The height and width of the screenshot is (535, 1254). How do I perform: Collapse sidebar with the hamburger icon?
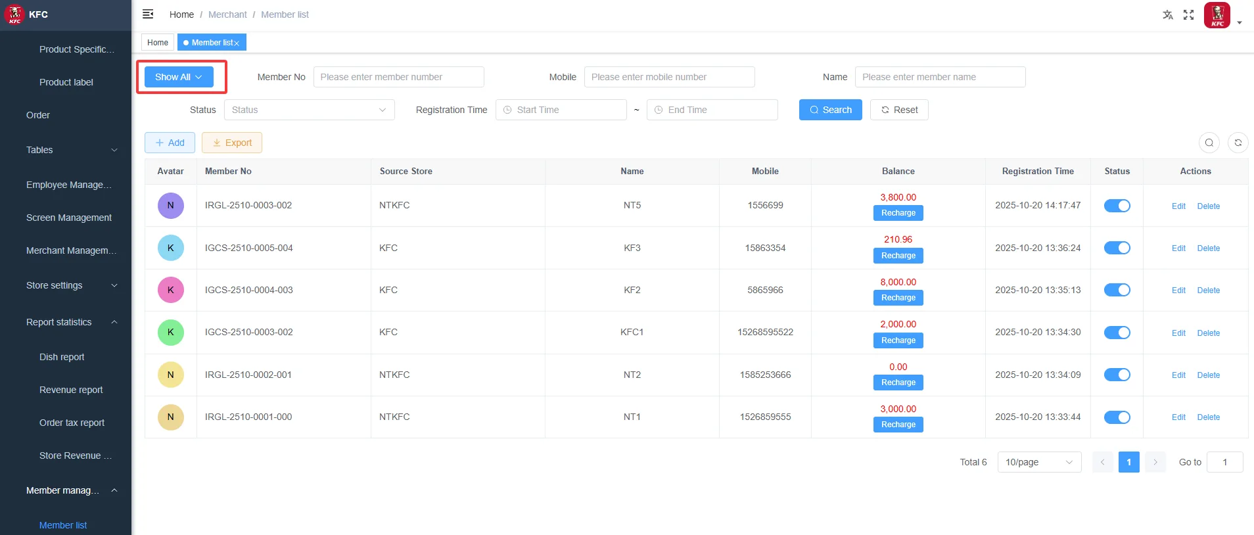[x=148, y=14]
